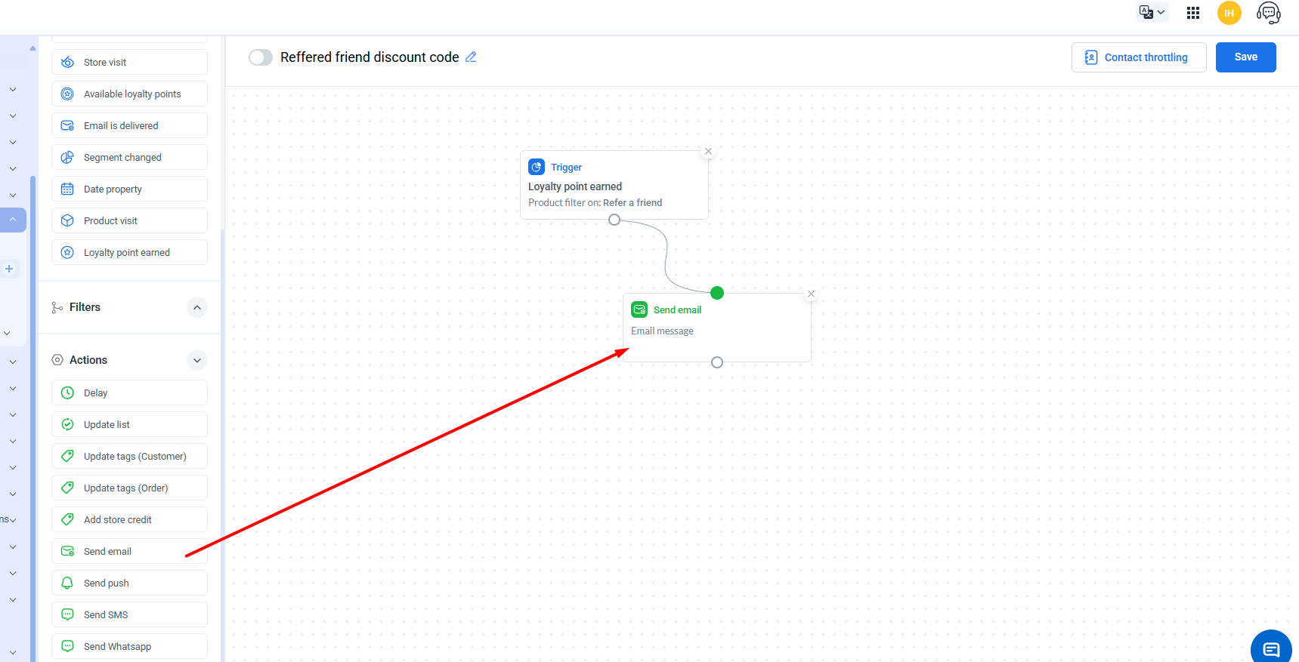
Task: Pick the Date property trigger
Action: pos(129,189)
